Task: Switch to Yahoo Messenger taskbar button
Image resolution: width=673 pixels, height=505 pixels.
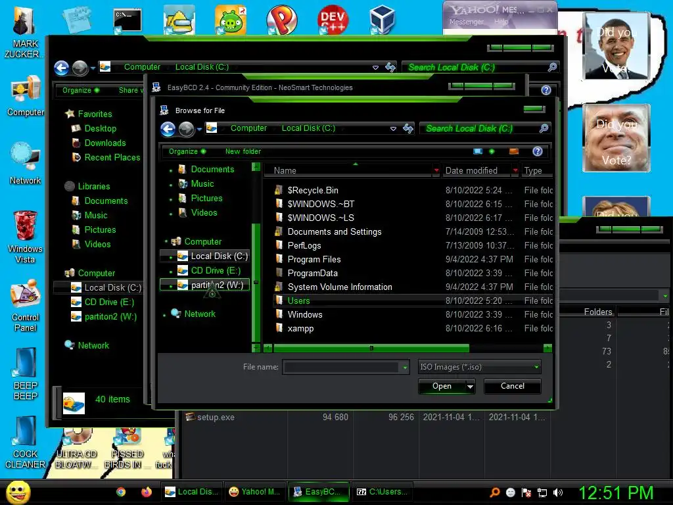Action: click(x=254, y=492)
